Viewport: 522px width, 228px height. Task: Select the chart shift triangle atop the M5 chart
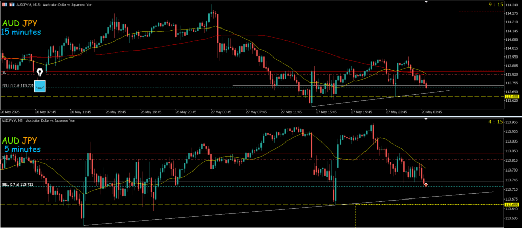point(426,119)
